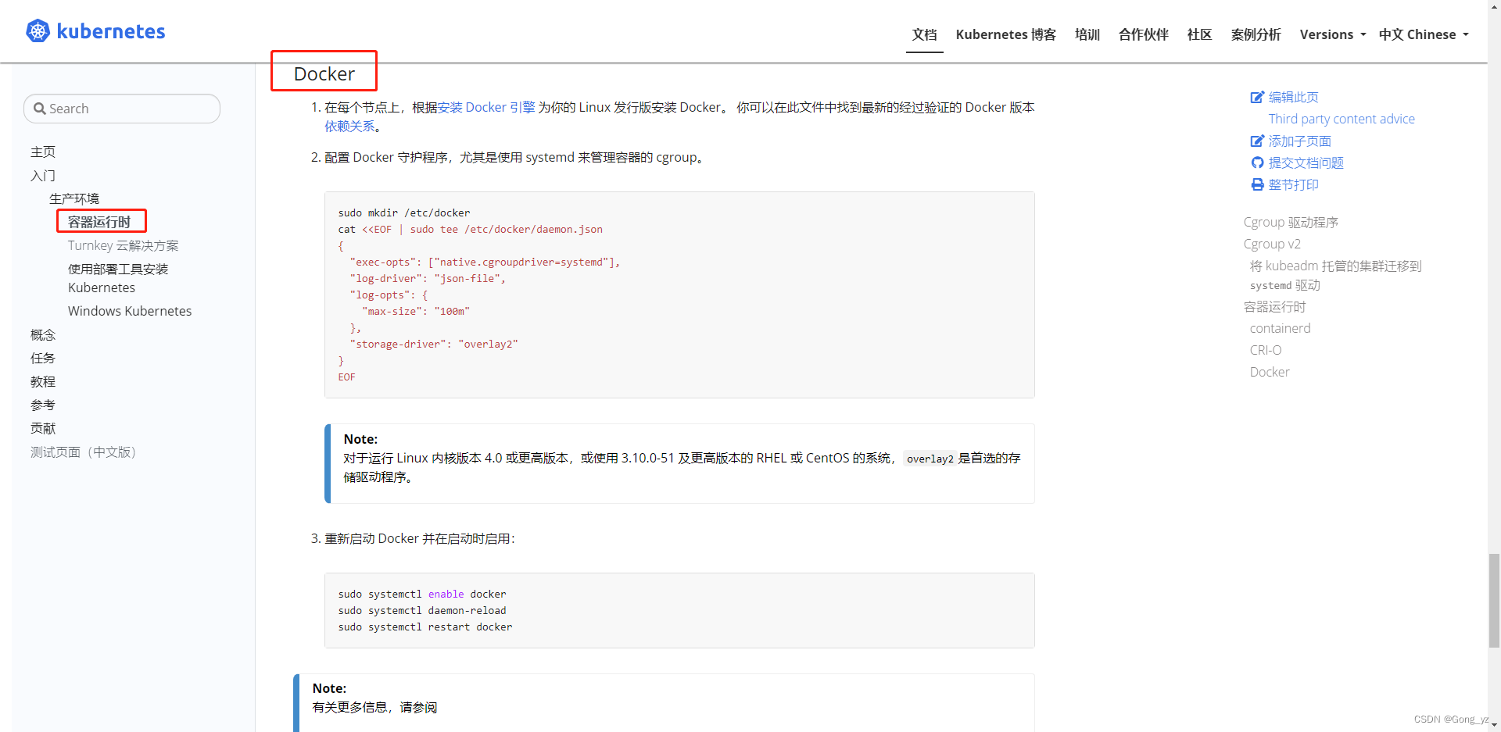The height and width of the screenshot is (732, 1501).
Task: Select 任务 in the sidebar
Action: click(x=43, y=358)
